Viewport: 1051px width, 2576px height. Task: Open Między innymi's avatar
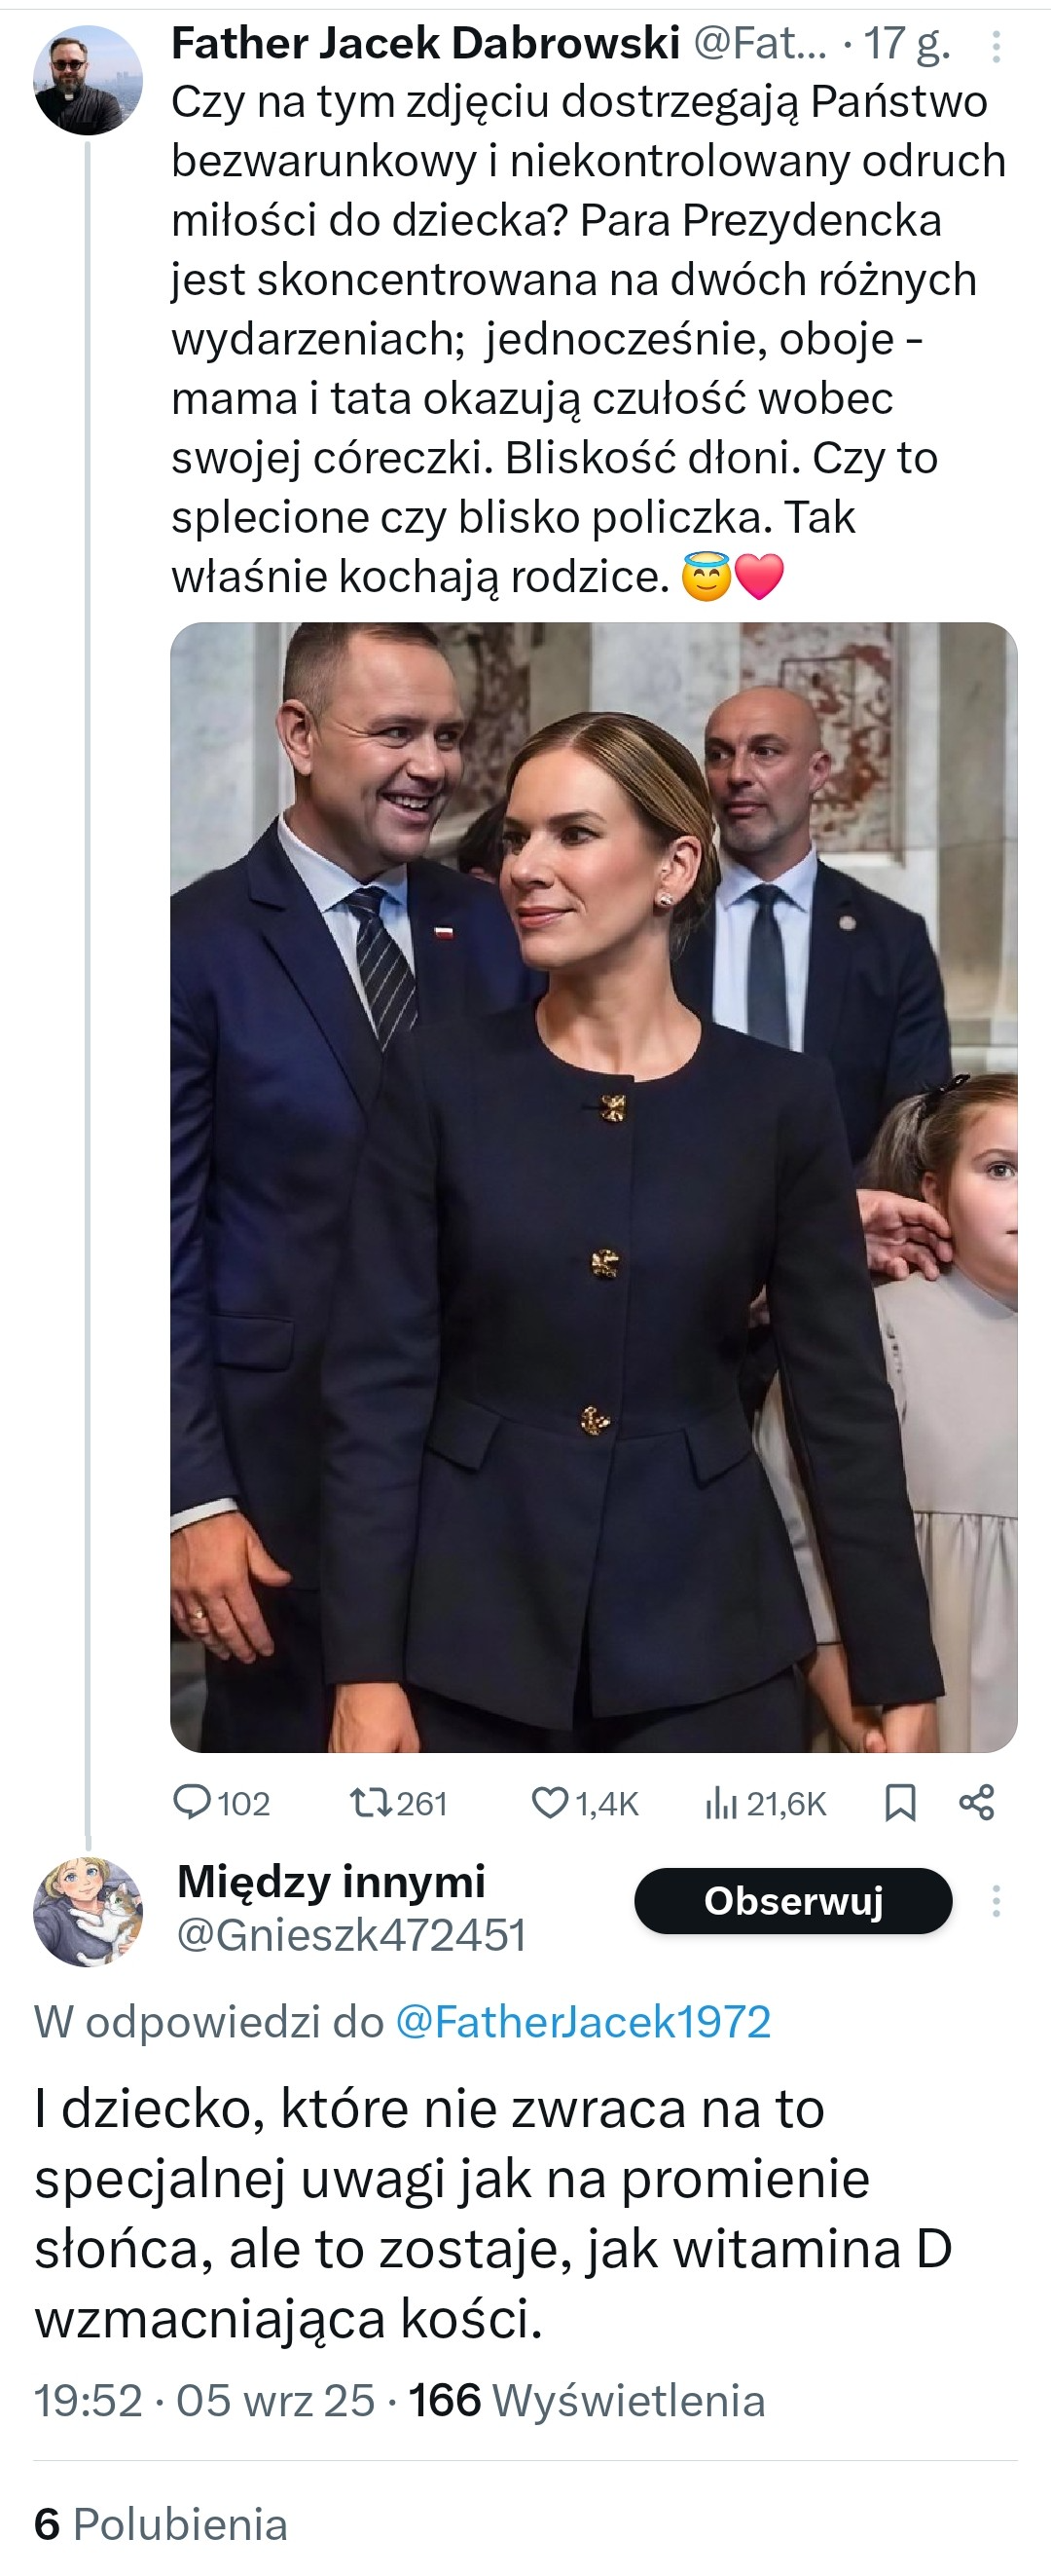coord(88,1911)
